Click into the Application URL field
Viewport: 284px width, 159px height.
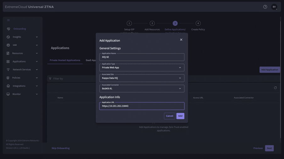(x=142, y=106)
